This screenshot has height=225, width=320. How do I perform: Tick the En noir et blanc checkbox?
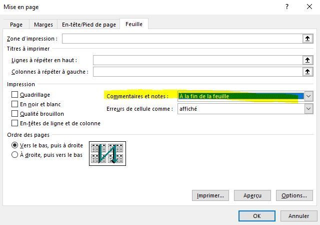coord(14,104)
